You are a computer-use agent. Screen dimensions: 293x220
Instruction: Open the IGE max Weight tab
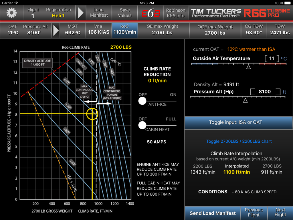[162, 30]
